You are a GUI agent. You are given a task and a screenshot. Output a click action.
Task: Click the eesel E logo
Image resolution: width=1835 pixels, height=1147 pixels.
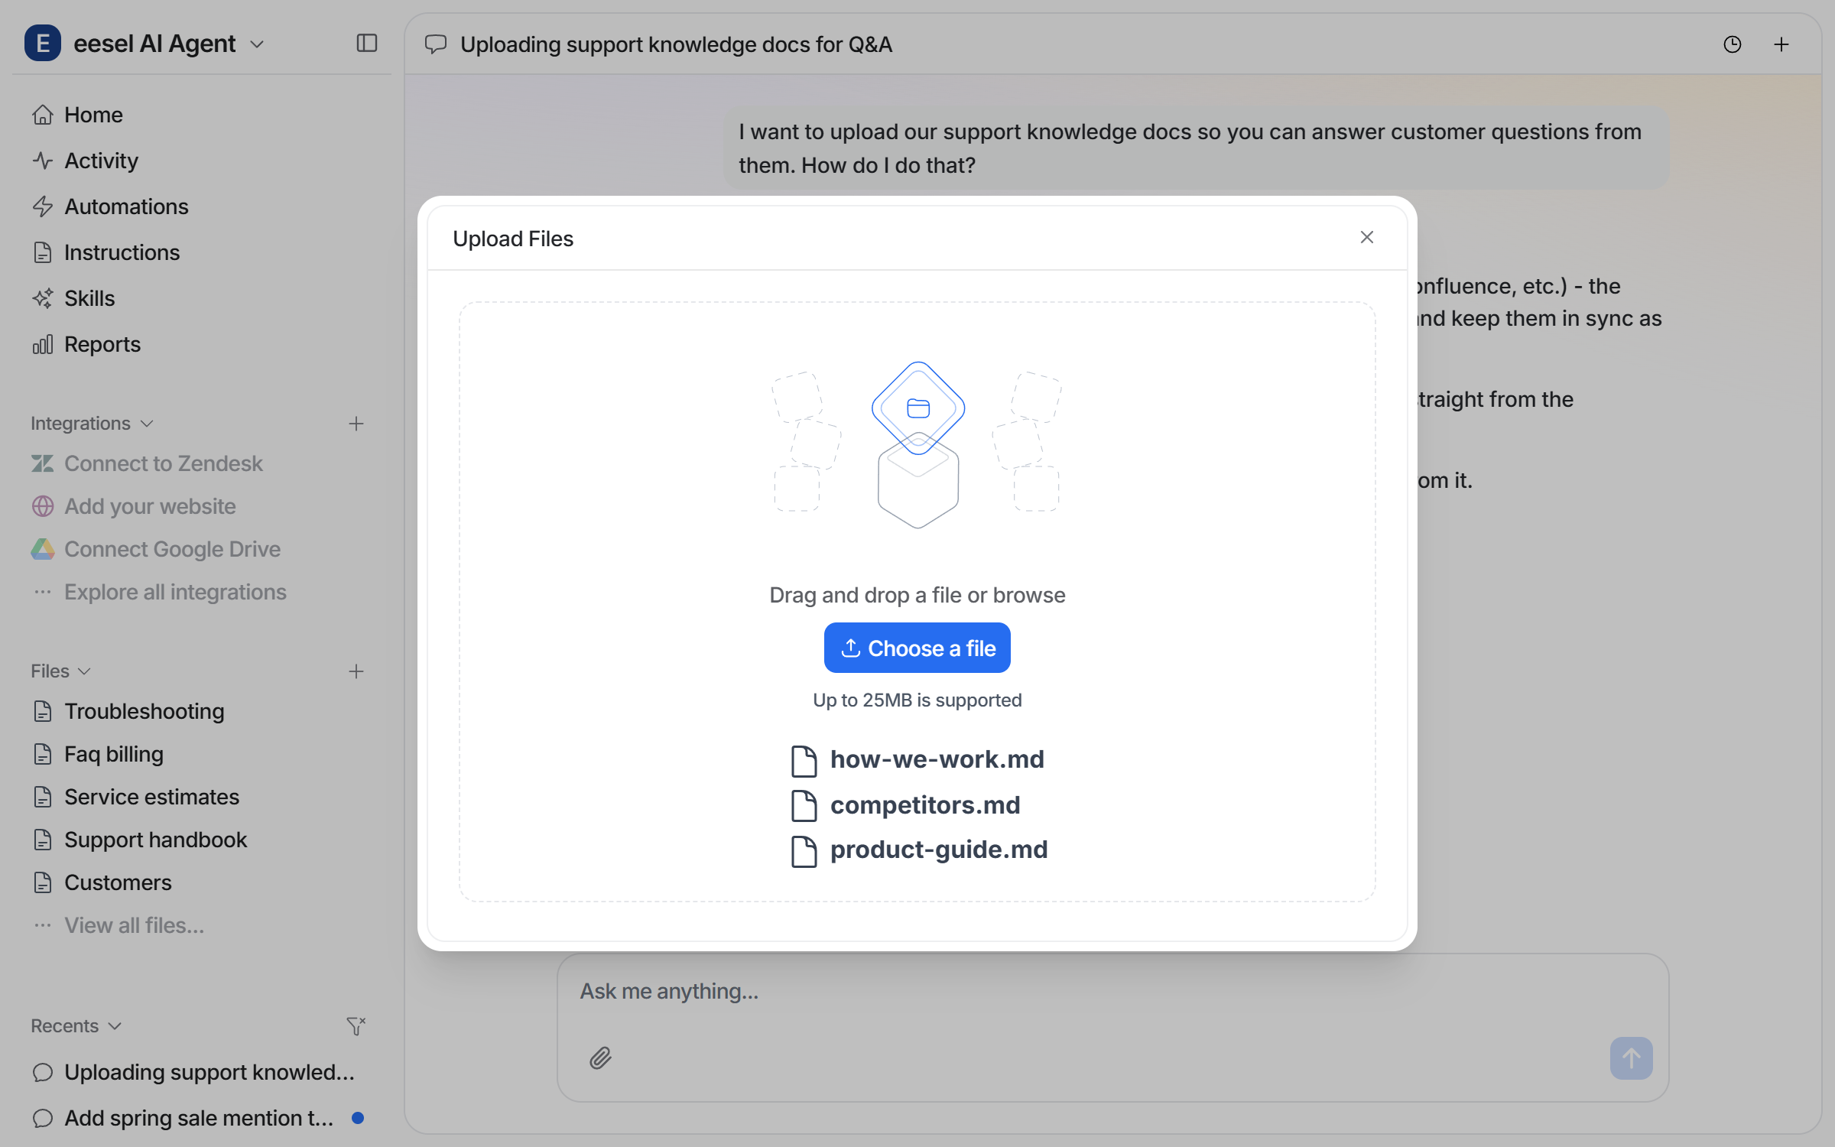tap(43, 44)
